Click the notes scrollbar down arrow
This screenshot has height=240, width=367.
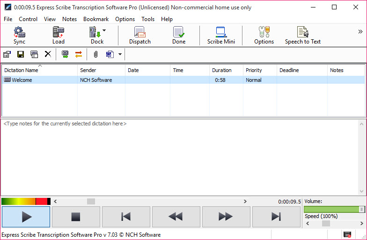(x=361, y=191)
